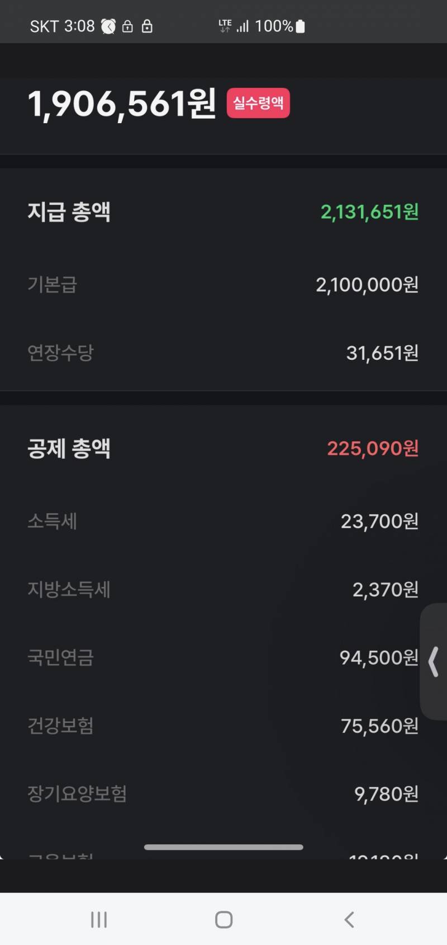
Task: Select the 연장수당 row
Action: 223,353
